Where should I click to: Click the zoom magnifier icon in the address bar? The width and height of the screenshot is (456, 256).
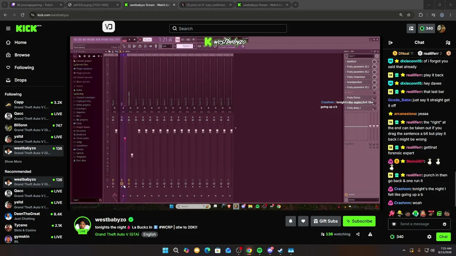click(401, 15)
